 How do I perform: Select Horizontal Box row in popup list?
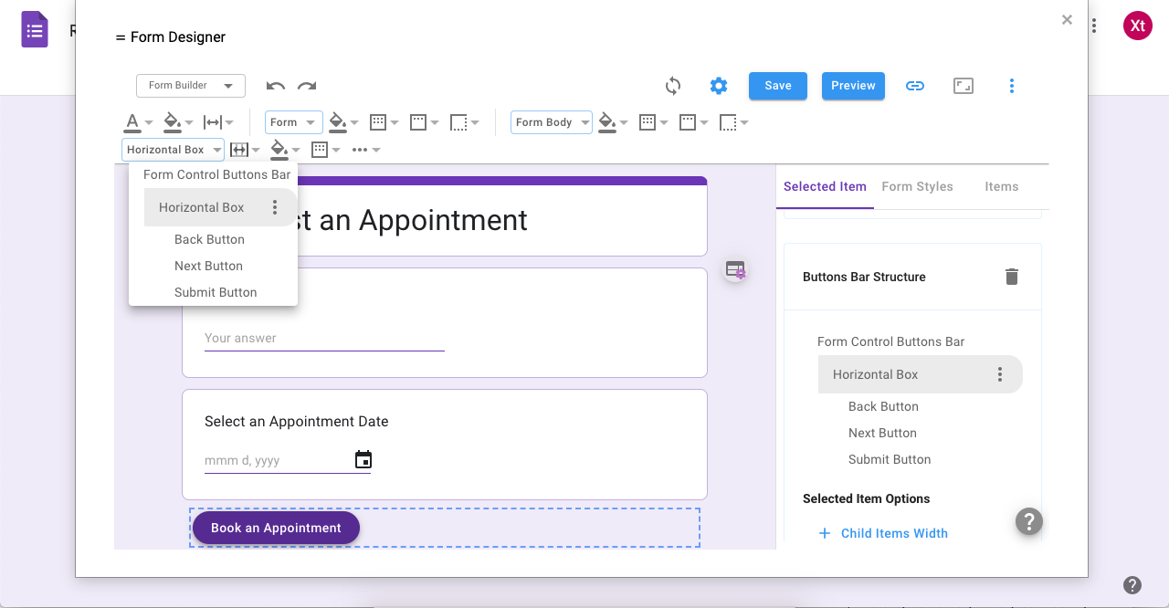(221, 207)
